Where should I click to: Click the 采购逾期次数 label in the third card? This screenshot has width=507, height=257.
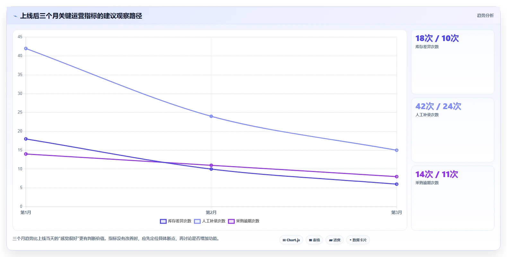(x=427, y=183)
